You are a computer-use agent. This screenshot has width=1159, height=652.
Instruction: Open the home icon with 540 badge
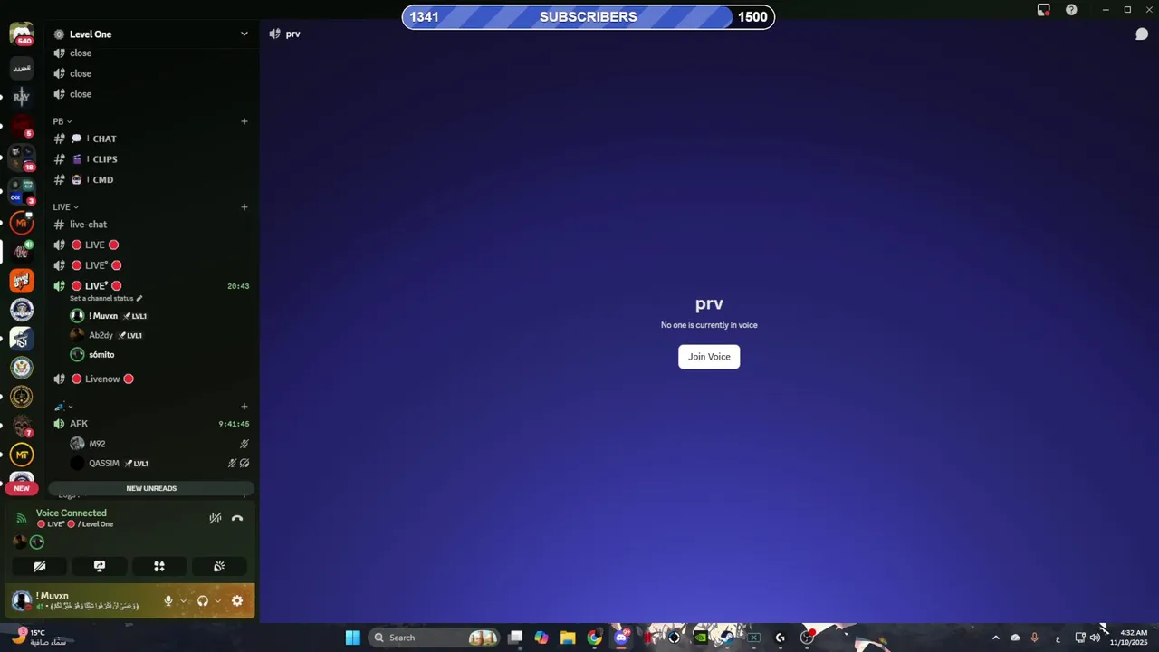[x=22, y=34]
